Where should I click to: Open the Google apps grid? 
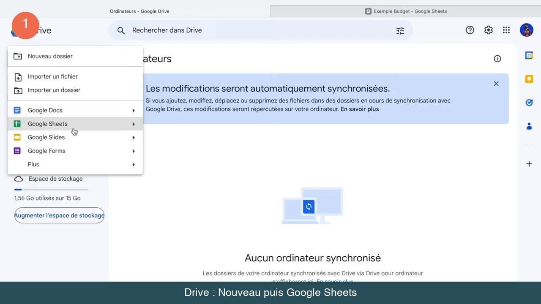point(506,30)
